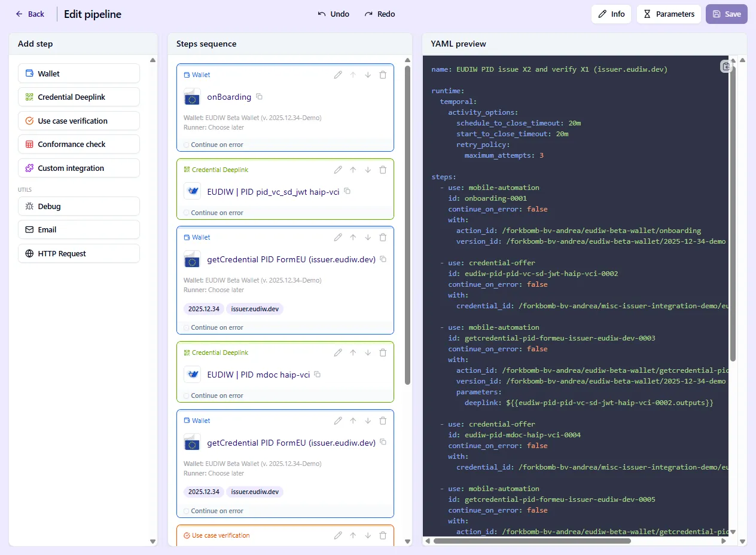
Task: Move Use case verification step card up
Action: click(x=353, y=535)
